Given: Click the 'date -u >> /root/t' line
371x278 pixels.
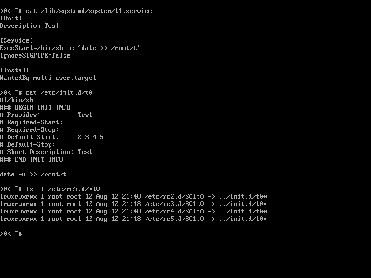Looking at the screenshot, I should 33,175.
